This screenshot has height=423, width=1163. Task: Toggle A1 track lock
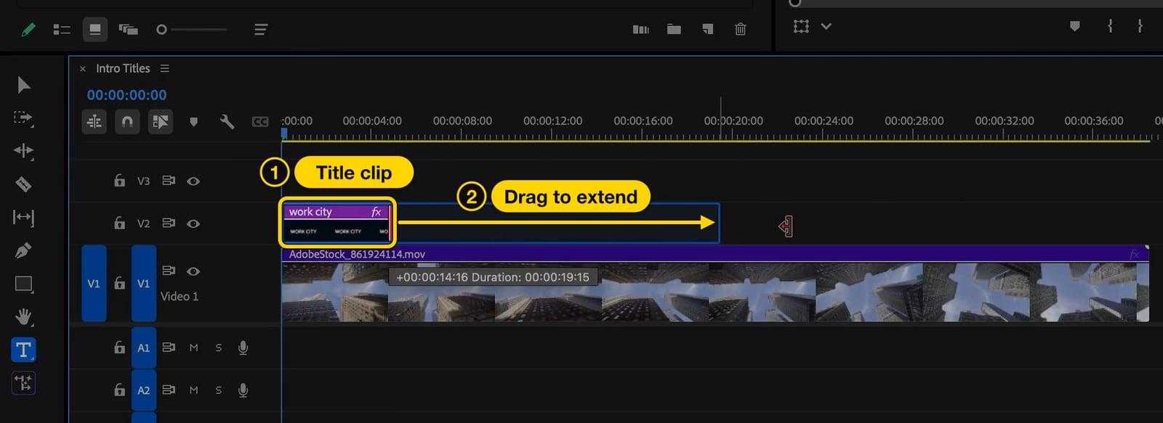(x=119, y=348)
